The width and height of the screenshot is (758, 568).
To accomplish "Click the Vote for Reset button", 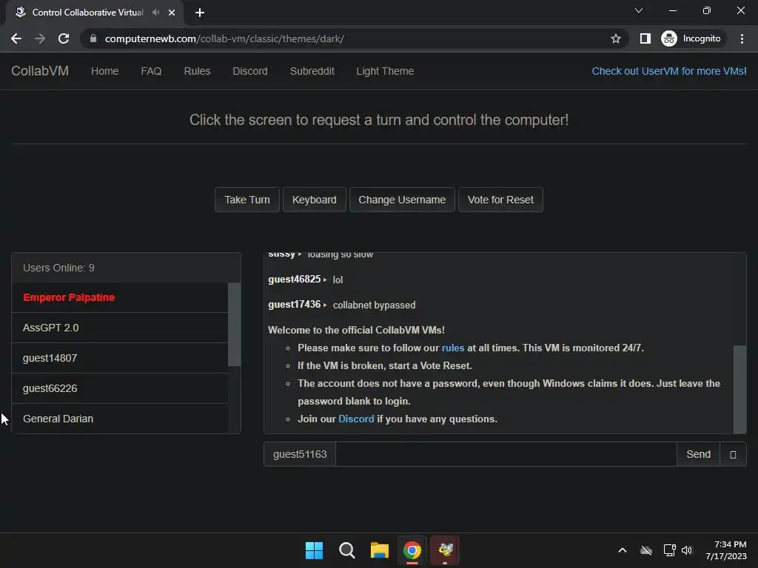I will tap(500, 200).
